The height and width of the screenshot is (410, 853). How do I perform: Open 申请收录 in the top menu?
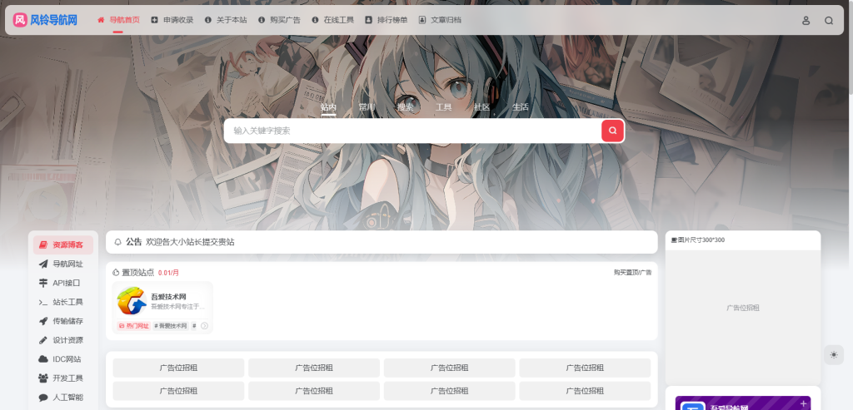coord(172,20)
